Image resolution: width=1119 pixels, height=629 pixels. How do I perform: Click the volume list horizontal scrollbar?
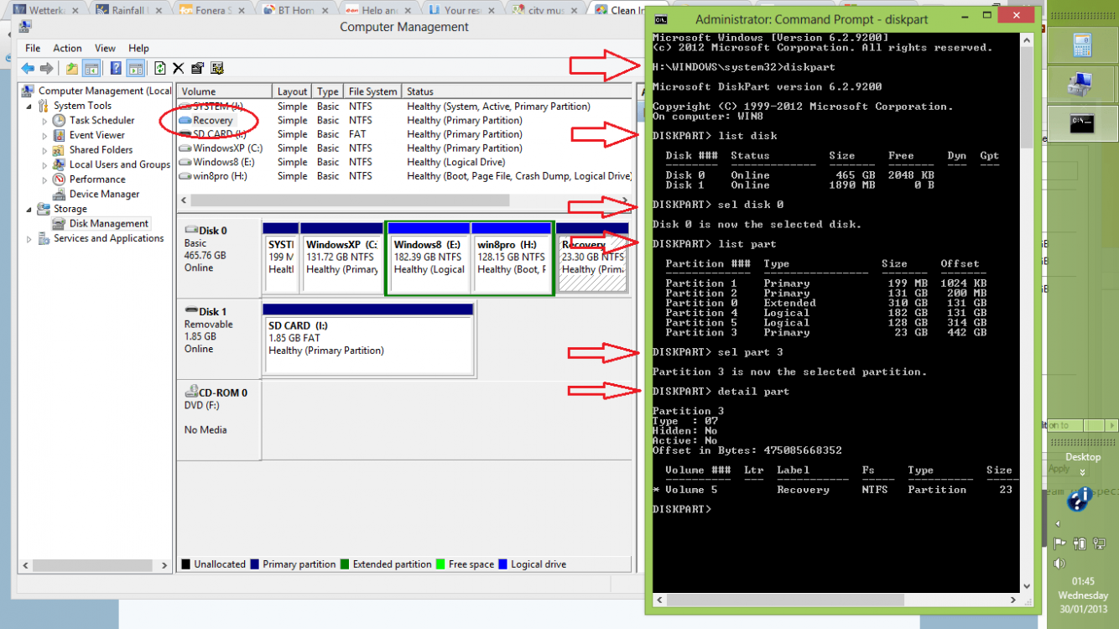(x=406, y=200)
